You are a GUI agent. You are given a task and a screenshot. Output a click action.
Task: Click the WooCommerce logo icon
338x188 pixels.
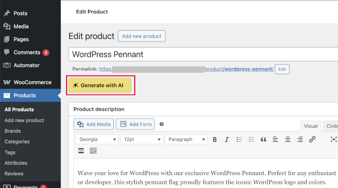(6, 82)
